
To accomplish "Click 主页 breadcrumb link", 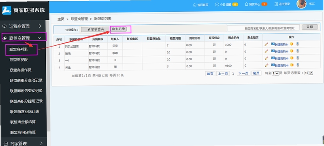I will point(61,19).
